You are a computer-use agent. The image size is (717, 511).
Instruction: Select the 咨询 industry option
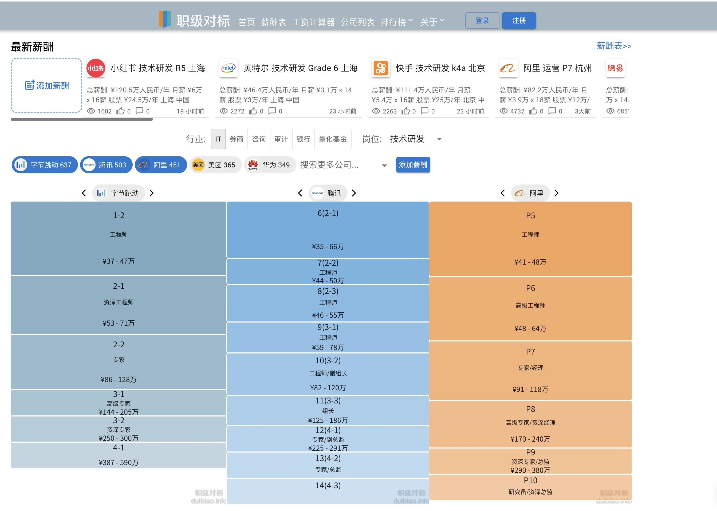(259, 139)
